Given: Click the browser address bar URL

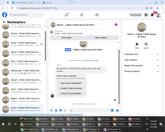Looking at the screenshot, I should 39,8.
